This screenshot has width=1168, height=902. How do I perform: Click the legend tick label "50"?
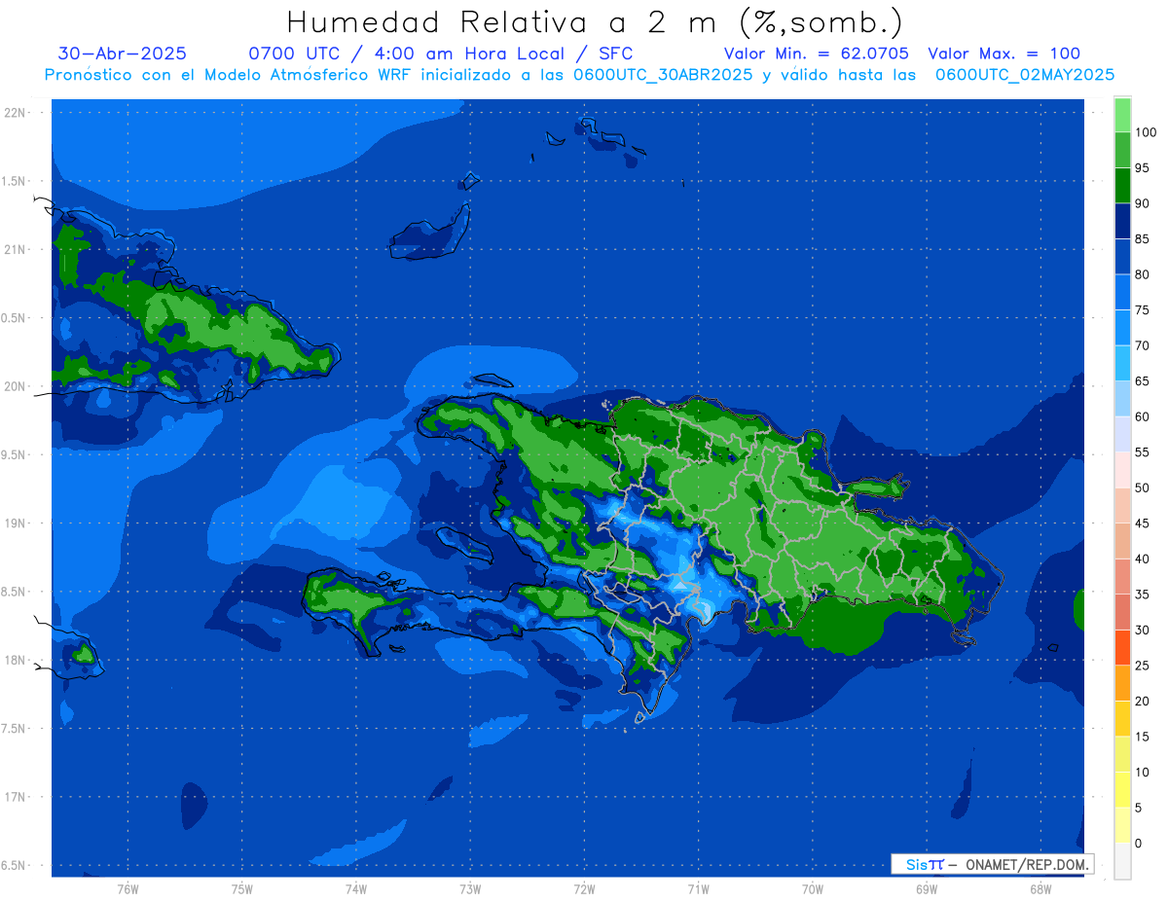(1142, 487)
